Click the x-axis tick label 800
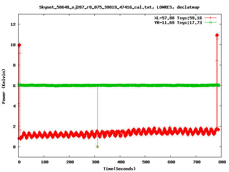The width and height of the screenshot is (229, 172). click(x=222, y=162)
